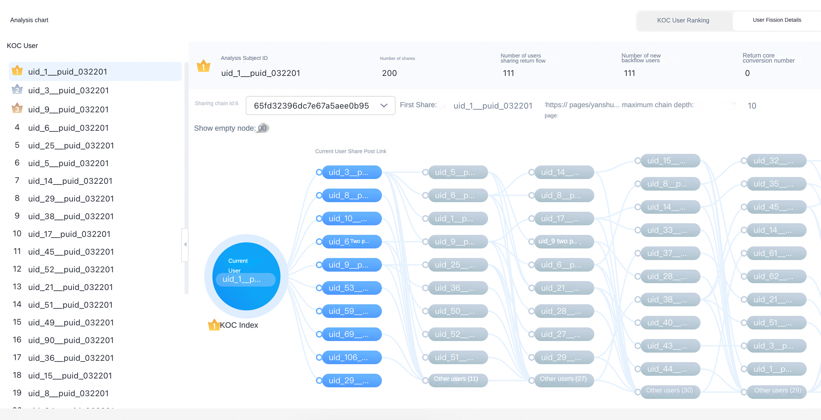Click the uid_69 node in the share chain
The width and height of the screenshot is (821, 420).
[352, 334]
